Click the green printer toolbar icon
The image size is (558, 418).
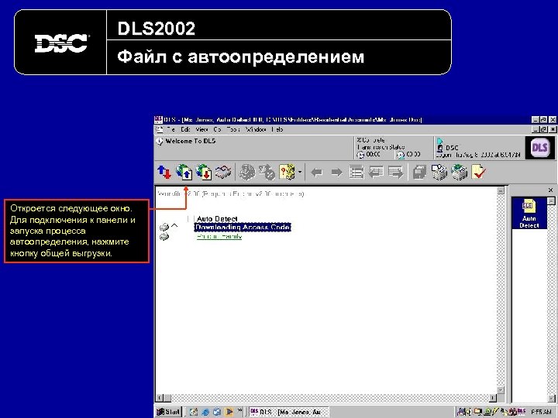tap(459, 172)
